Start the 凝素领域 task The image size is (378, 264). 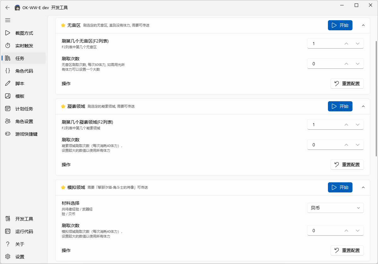(x=340, y=106)
